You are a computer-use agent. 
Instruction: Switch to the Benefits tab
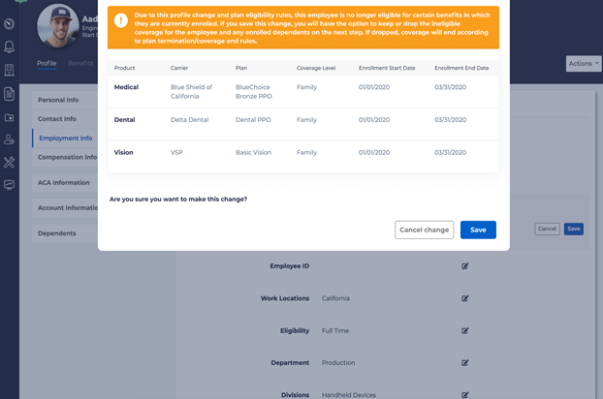80,64
